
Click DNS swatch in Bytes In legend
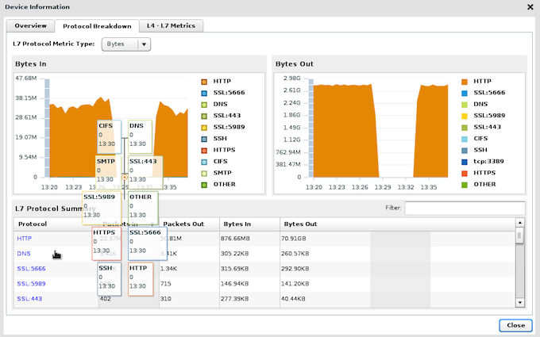(204, 105)
